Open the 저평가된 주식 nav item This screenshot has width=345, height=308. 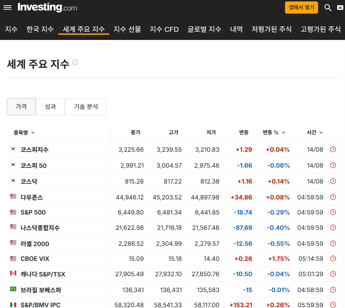[272, 29]
